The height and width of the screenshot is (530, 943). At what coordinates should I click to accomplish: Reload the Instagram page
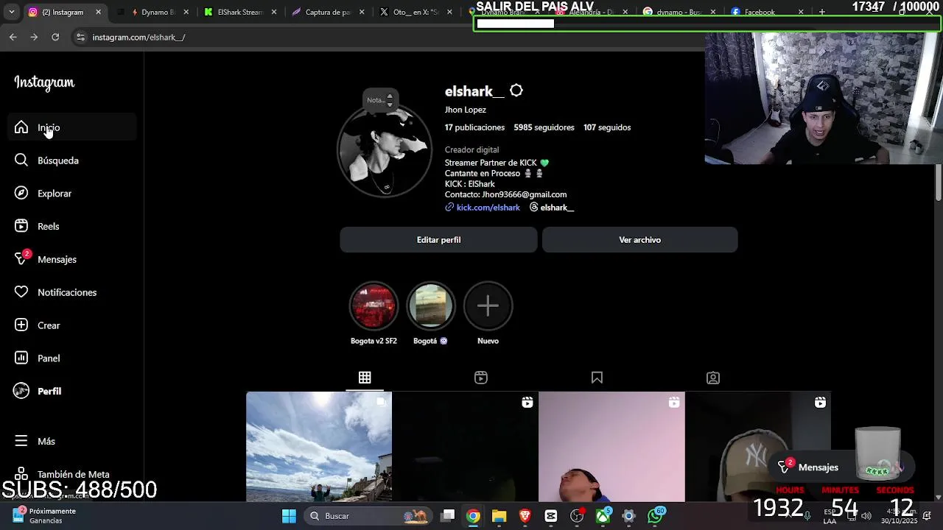coord(55,37)
